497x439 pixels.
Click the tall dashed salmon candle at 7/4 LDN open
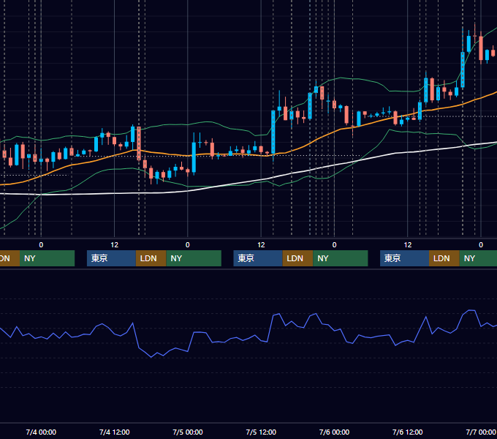(139, 143)
